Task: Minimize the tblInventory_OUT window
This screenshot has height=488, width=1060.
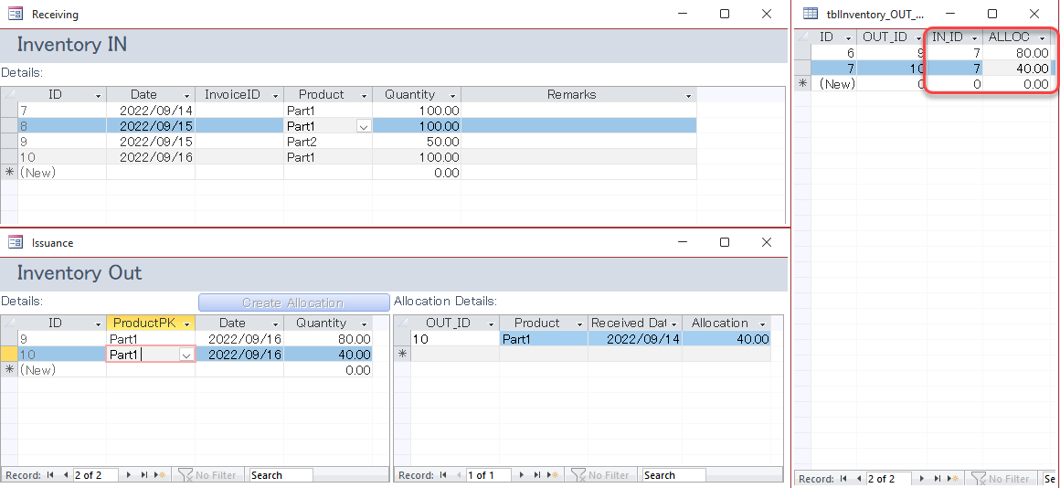Action: [x=950, y=14]
